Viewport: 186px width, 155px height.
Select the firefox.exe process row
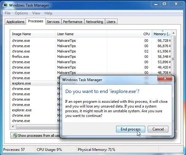click(91, 57)
